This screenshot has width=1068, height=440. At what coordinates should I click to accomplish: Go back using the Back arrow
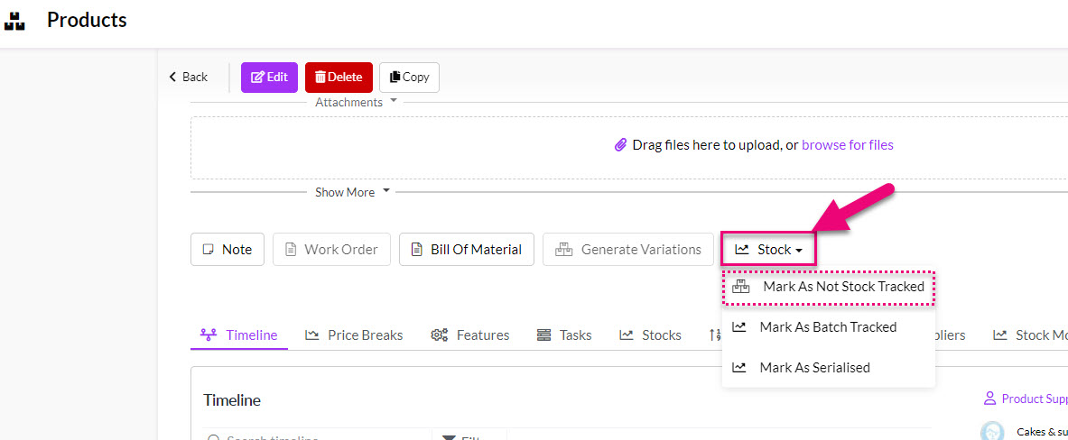click(x=188, y=78)
